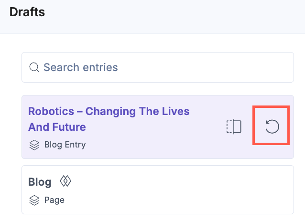Click the Blog Entry content type label
The height and width of the screenshot is (221, 305).
(65, 144)
